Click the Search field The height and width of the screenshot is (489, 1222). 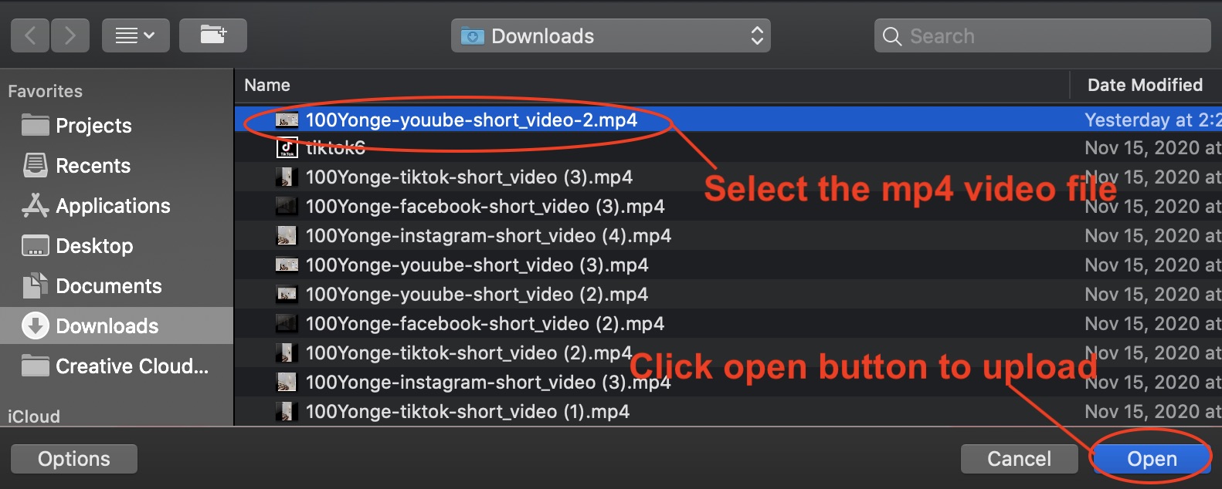point(1043,35)
